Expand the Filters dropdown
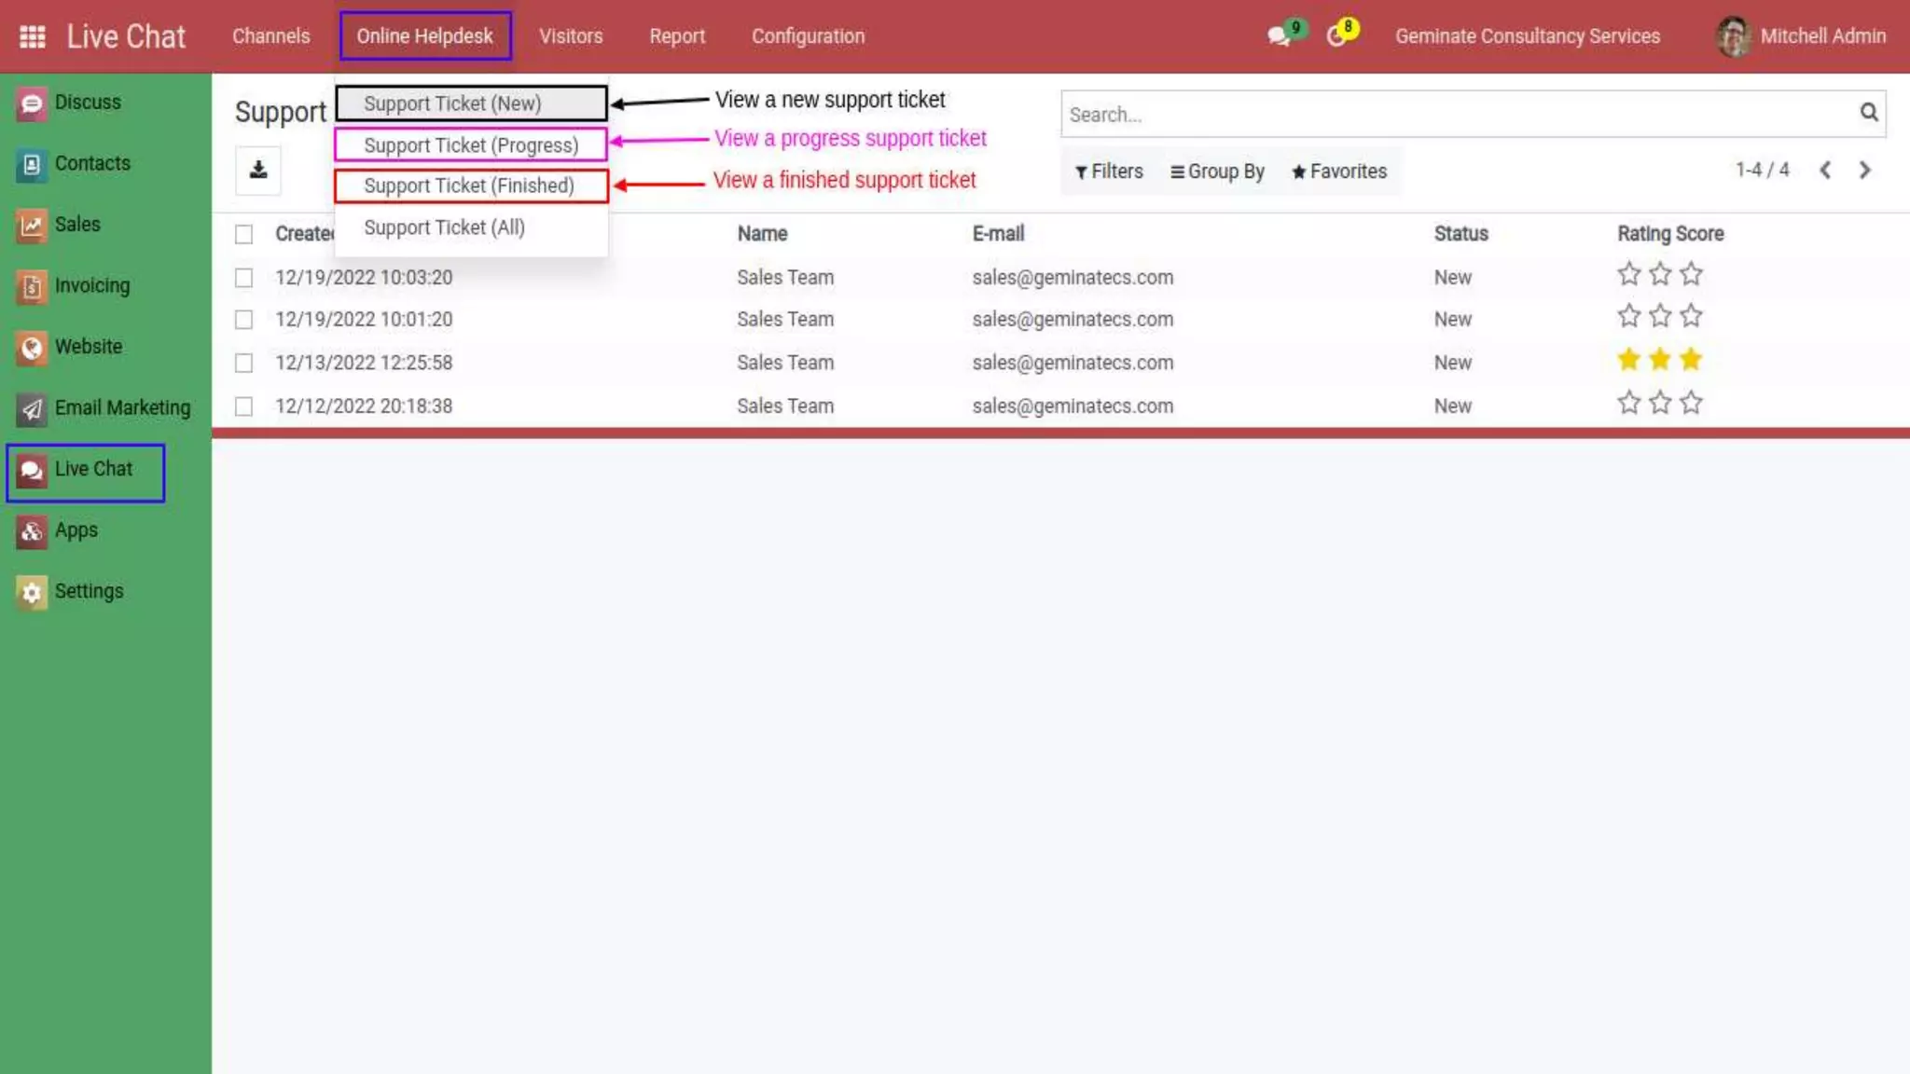 (x=1108, y=172)
